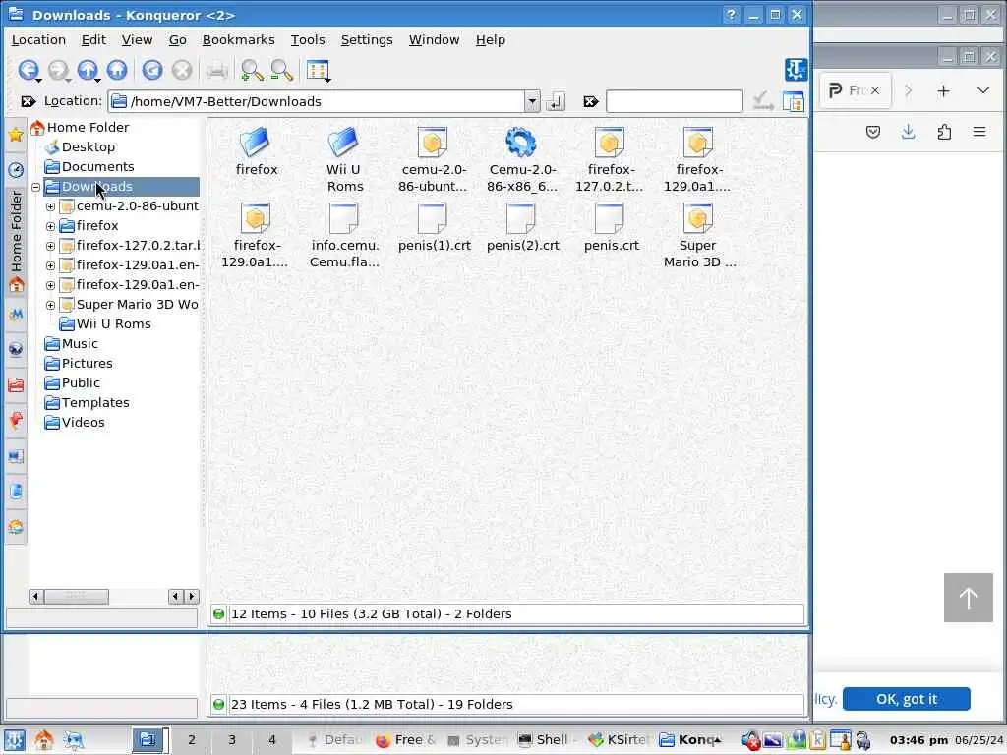Open the Location history dropdown arrow
The width and height of the screenshot is (1007, 755).
(532, 101)
